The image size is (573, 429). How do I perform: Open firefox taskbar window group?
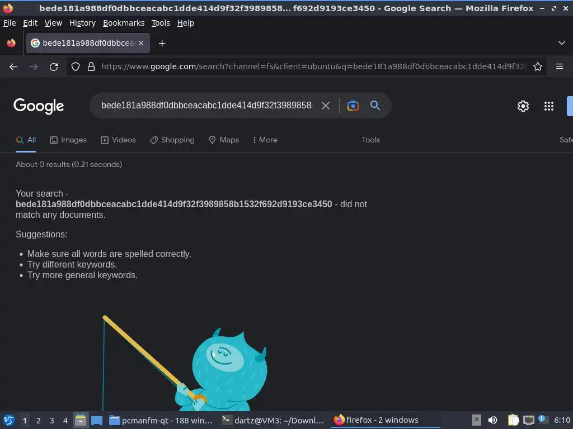tap(385, 420)
